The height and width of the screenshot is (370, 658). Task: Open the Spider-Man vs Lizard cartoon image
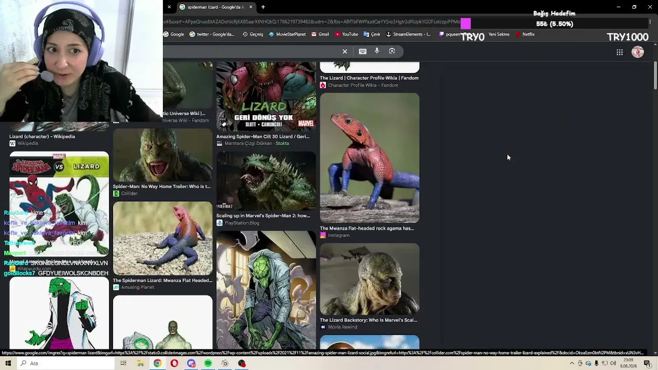(59, 203)
